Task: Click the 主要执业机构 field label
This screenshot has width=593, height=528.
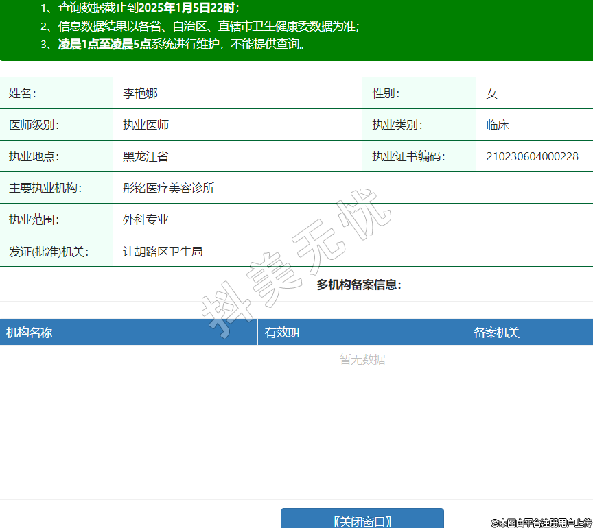Action: pyautogui.click(x=45, y=188)
